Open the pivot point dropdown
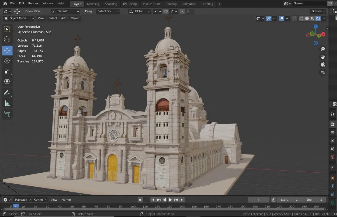The image size is (337, 217). coord(157,11)
